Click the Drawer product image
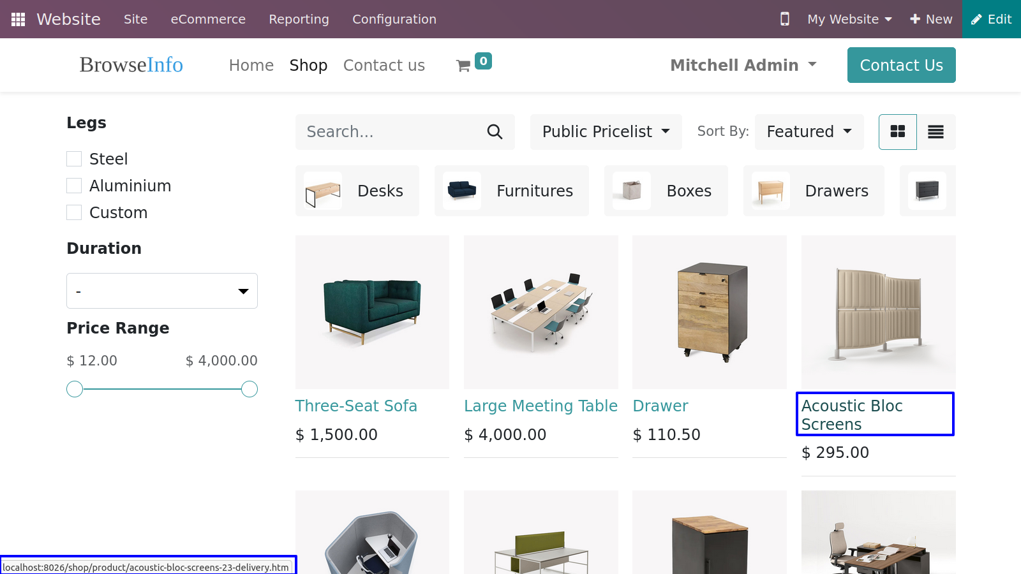This screenshot has width=1021, height=574. tap(710, 312)
